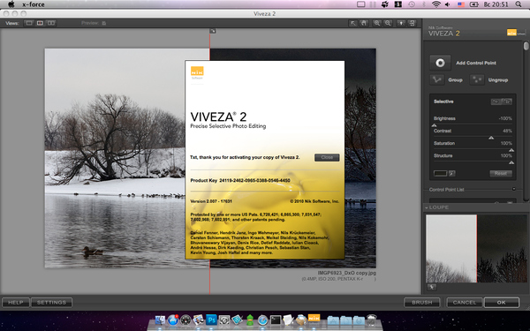Select the eyedropper color picker tool
This screenshot has width=530, height=331.
point(452,173)
